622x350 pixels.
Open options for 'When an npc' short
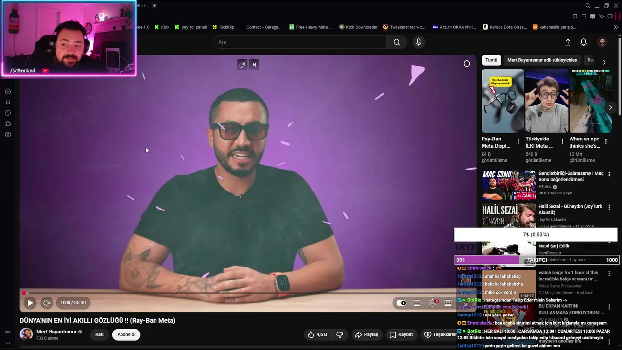tap(606, 141)
